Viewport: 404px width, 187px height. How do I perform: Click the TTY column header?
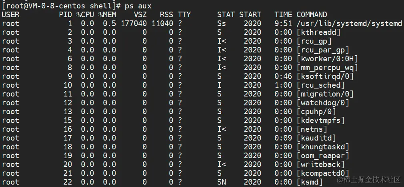coord(184,15)
